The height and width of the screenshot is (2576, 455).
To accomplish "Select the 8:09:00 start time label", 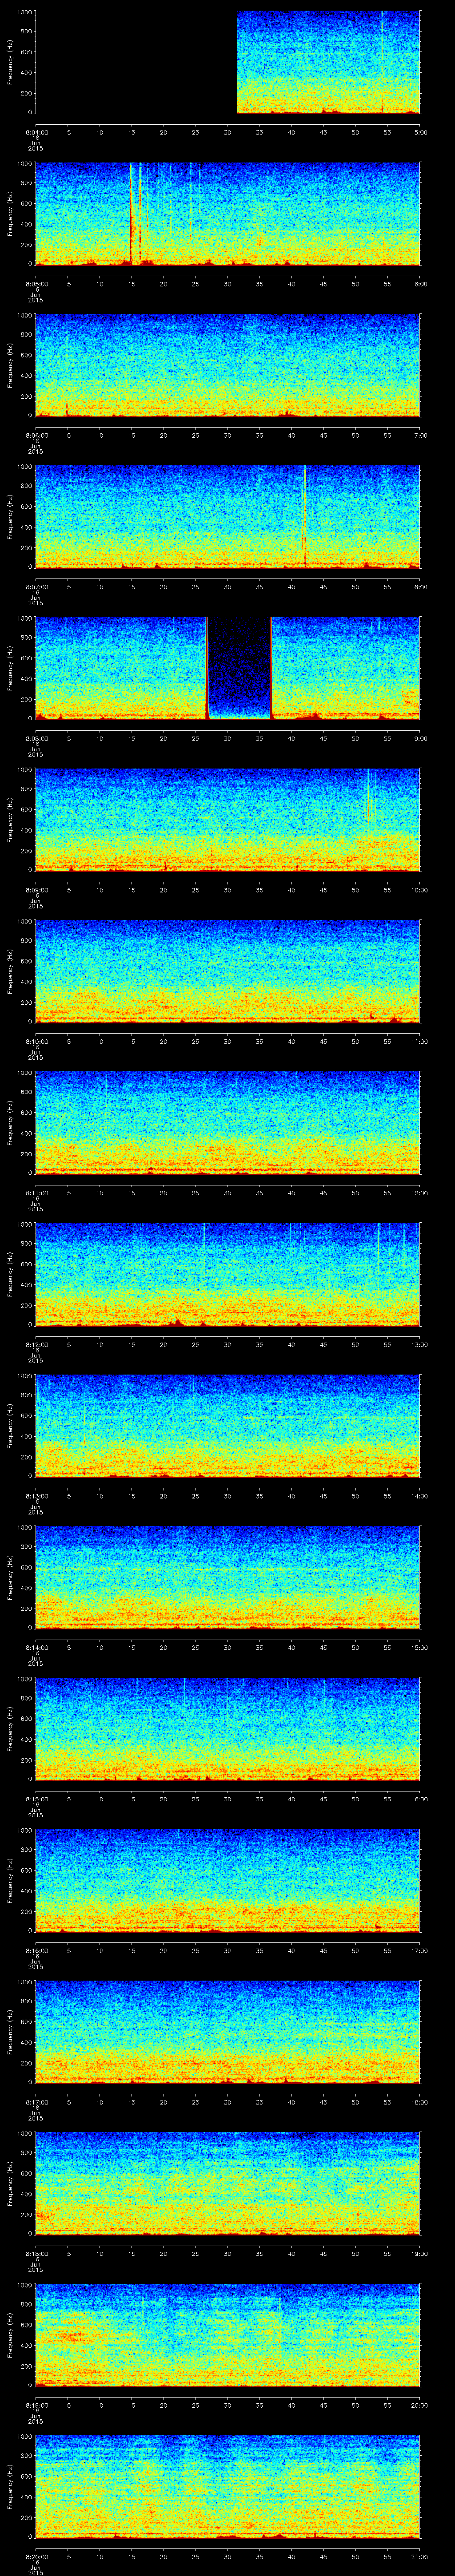I will 36,890.
